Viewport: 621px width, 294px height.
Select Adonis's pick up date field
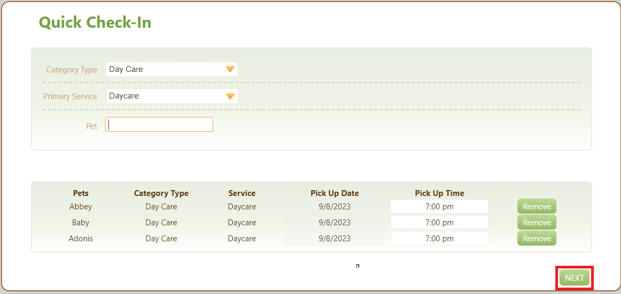335,239
